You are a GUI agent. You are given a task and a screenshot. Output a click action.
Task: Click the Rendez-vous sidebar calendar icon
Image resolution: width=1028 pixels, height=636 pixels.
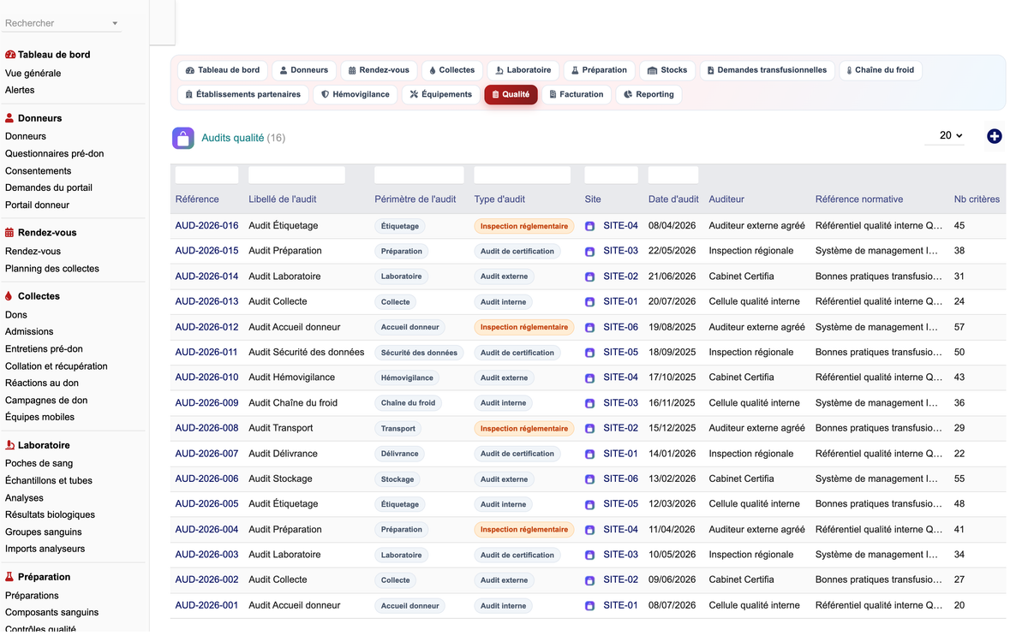pos(9,233)
